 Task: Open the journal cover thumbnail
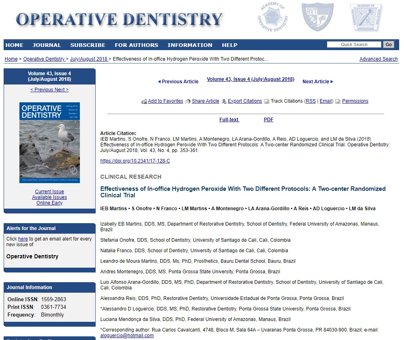[x=50, y=142]
